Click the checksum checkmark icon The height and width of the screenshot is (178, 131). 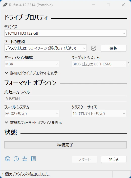click(94, 48)
